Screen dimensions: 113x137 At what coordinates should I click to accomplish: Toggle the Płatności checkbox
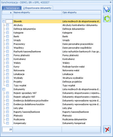point(8,116)
